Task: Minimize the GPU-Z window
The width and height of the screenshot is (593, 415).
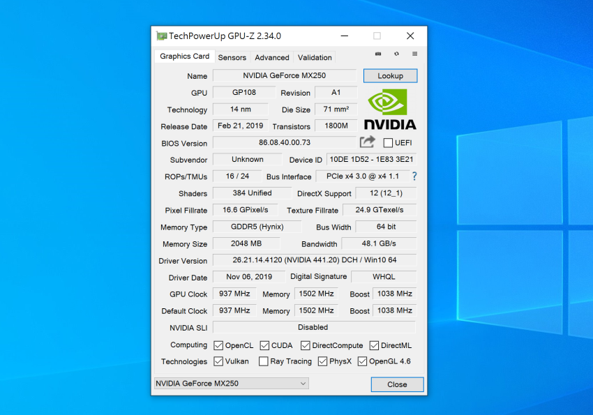Action: click(x=344, y=36)
